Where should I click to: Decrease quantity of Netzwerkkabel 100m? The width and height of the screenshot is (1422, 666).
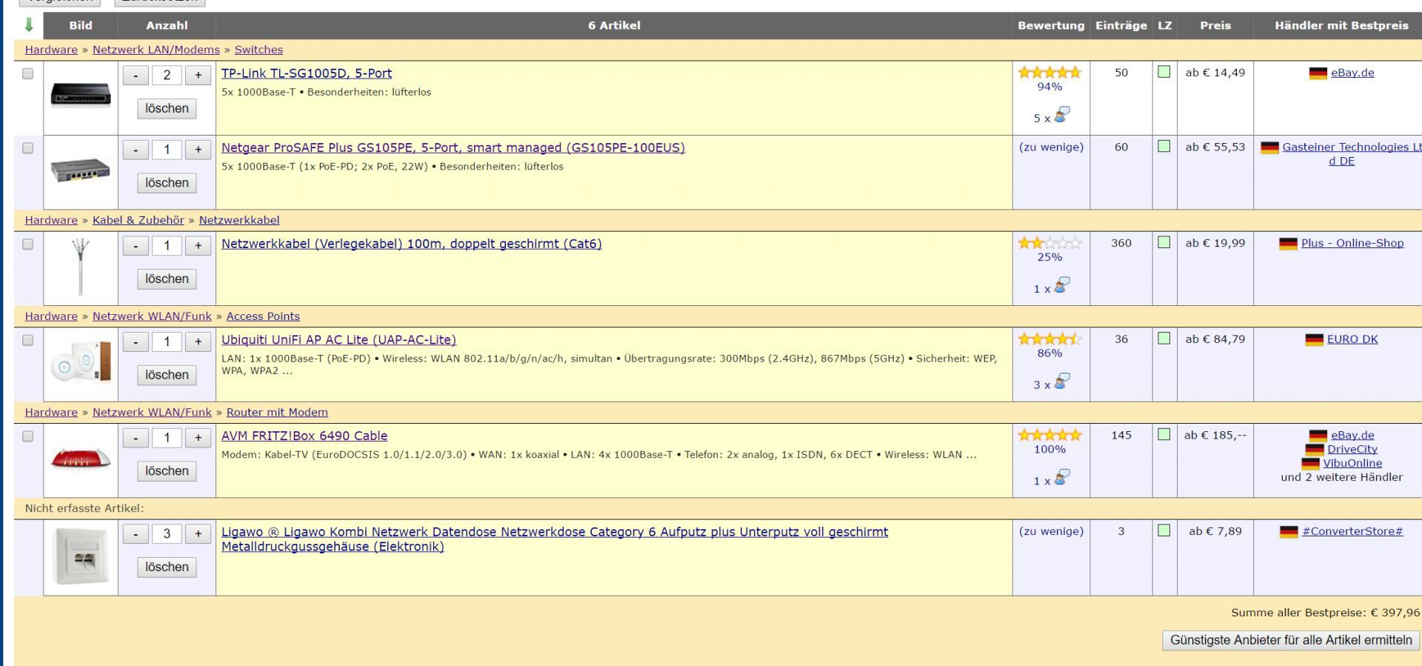(x=136, y=246)
